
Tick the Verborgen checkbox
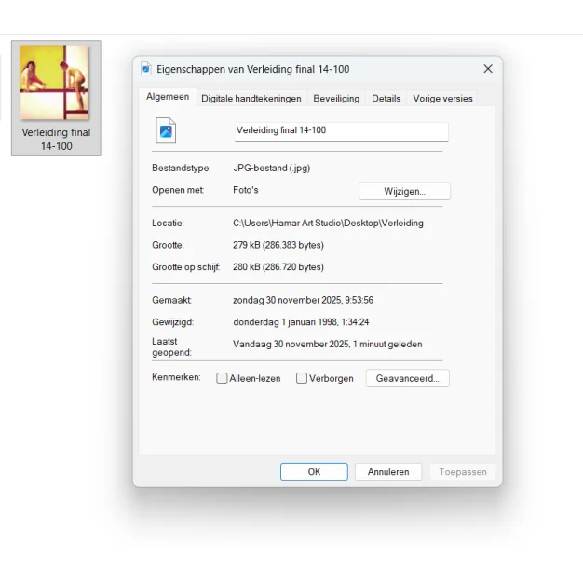(x=302, y=378)
